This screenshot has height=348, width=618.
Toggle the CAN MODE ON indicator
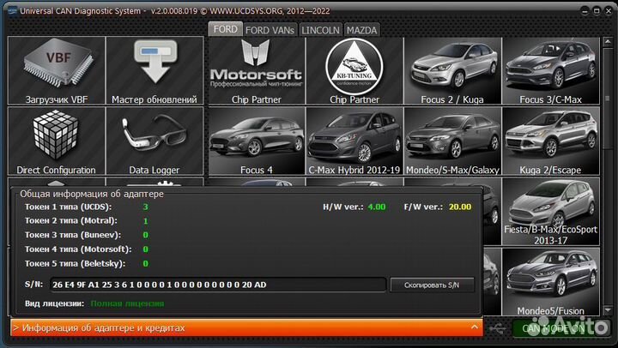point(560,327)
